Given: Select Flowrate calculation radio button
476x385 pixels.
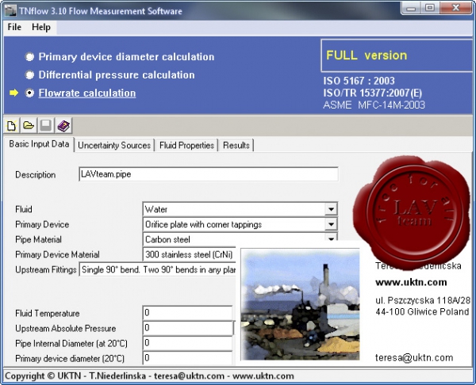Looking at the screenshot, I should [29, 93].
